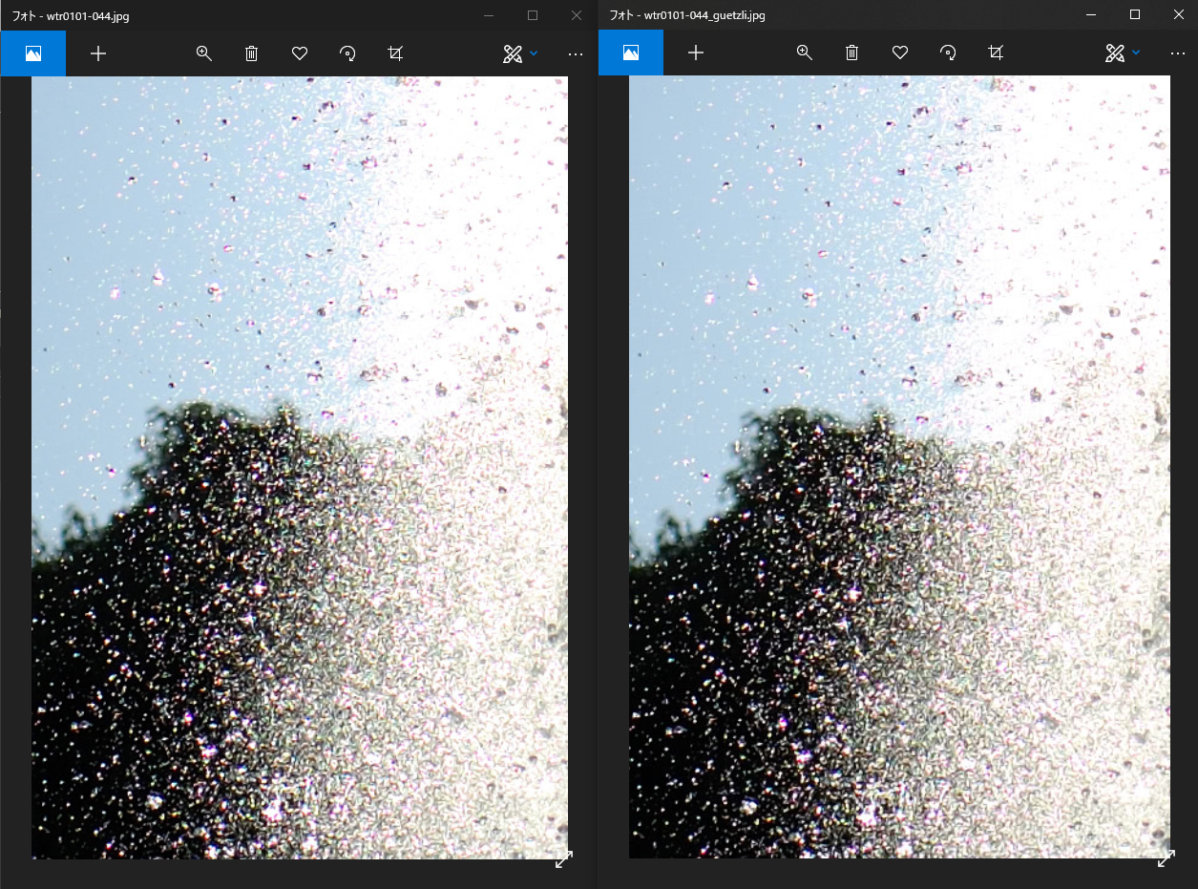Delete the right guetzli photo
Screen dimensions: 1198x889
click(x=851, y=53)
